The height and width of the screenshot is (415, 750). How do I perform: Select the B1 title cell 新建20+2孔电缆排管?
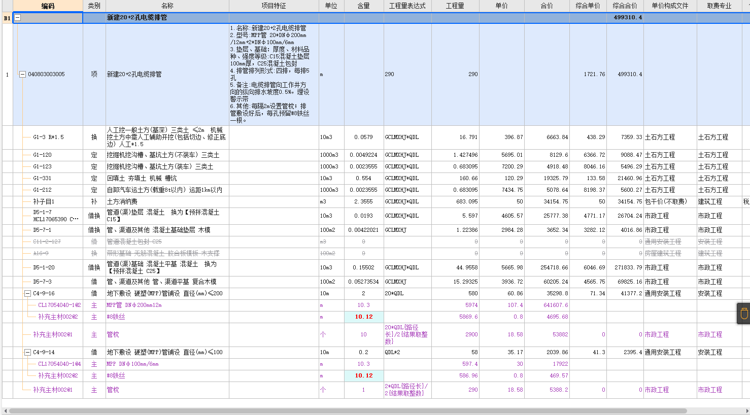[167, 18]
